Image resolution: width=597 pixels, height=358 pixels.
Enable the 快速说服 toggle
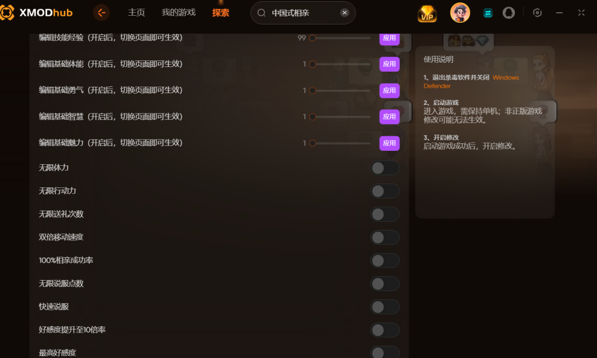click(x=385, y=307)
